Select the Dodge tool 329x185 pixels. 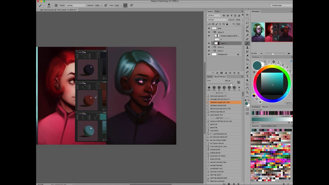tap(247, 68)
